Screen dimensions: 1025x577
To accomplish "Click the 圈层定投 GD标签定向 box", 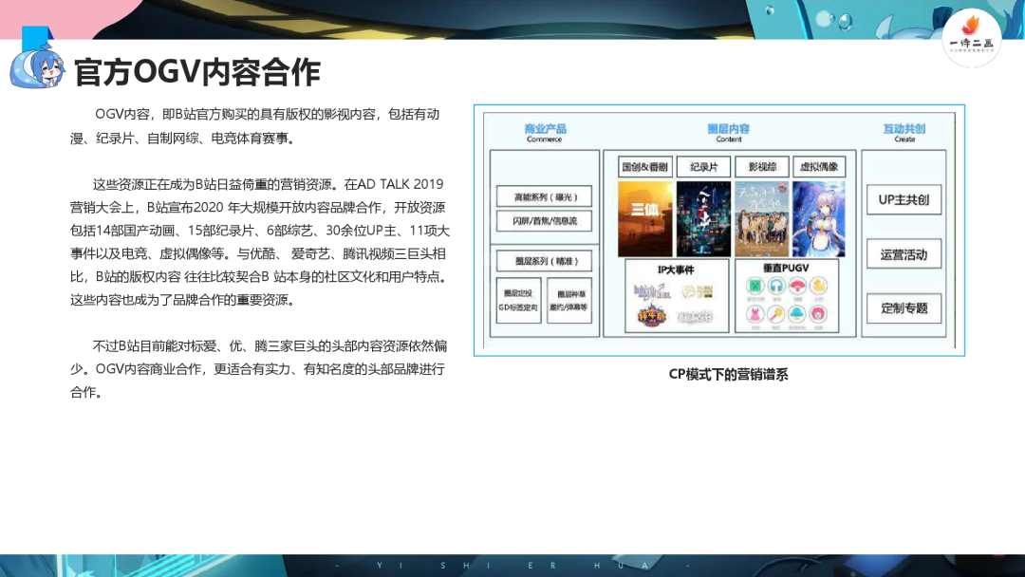I will tap(518, 300).
